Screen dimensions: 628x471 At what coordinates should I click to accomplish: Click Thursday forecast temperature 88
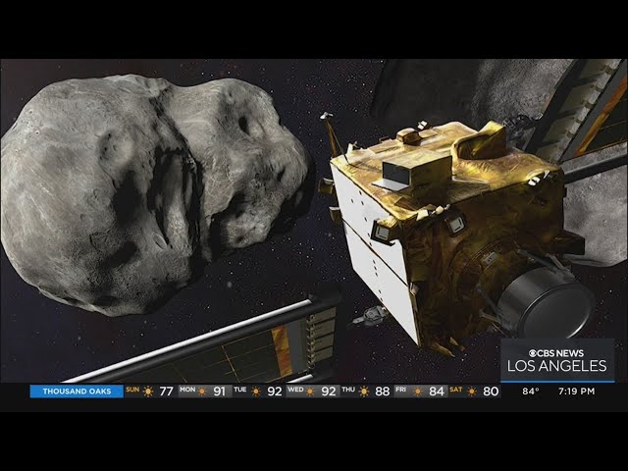coord(383,392)
